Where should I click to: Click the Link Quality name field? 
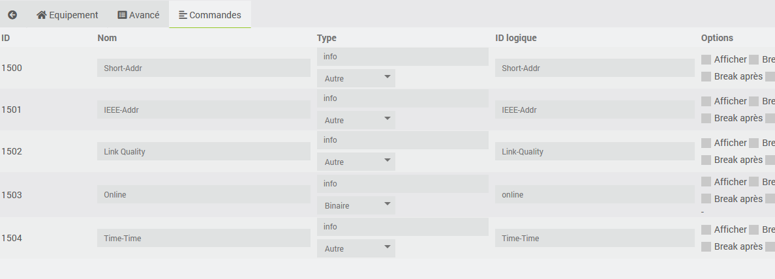[204, 152]
